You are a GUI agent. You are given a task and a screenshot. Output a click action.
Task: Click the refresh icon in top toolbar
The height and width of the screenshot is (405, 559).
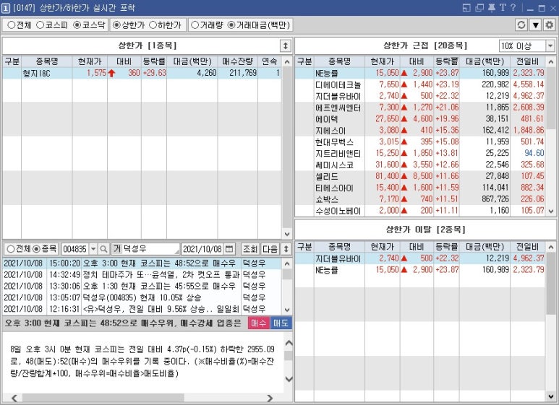(521, 25)
